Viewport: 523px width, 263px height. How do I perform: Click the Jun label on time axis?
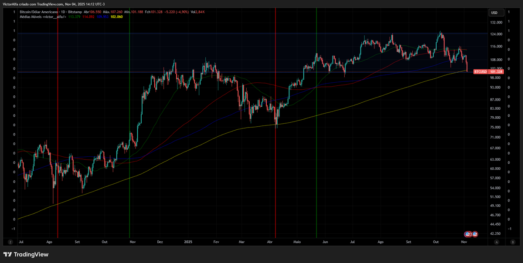[x=324, y=242]
